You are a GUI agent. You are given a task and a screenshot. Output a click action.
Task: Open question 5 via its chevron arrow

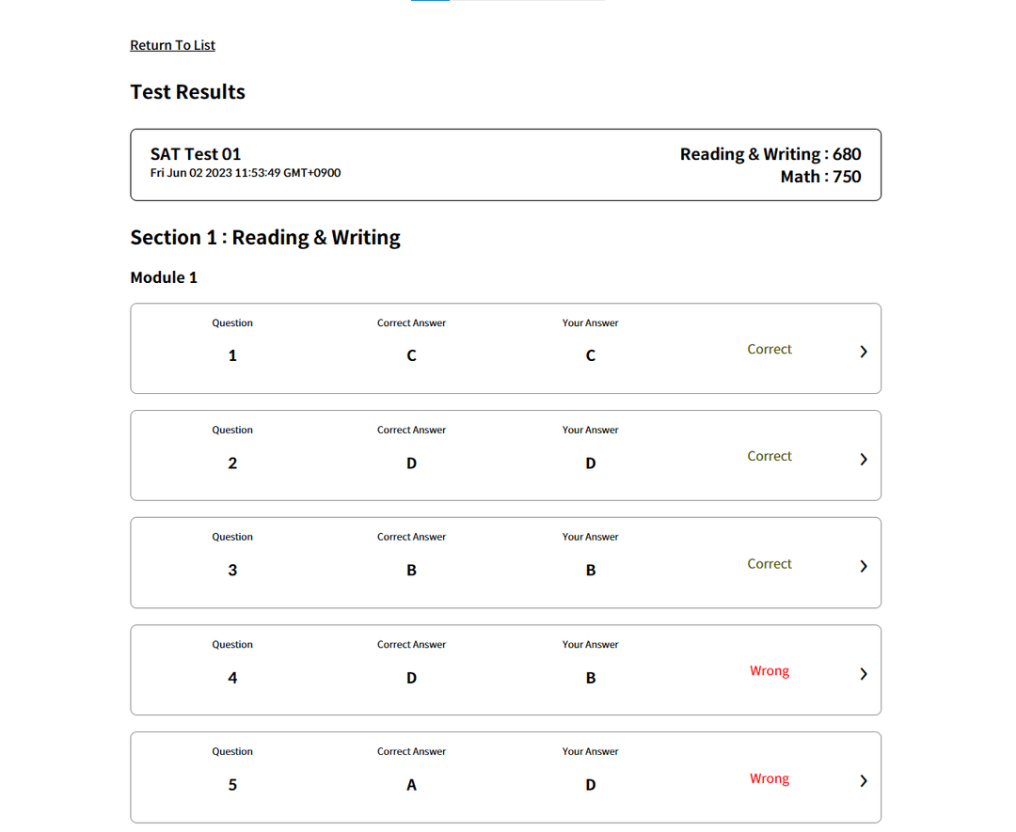pyautogui.click(x=863, y=780)
